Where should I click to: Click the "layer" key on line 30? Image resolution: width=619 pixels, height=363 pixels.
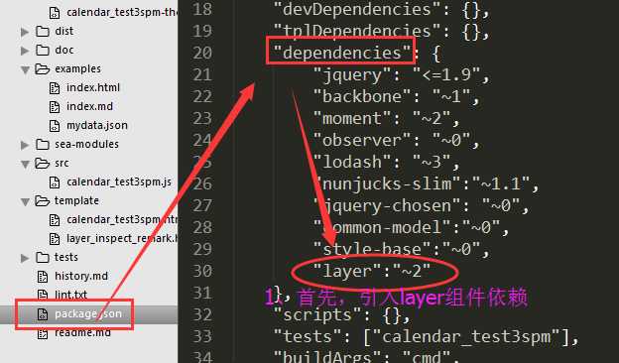pos(347,271)
